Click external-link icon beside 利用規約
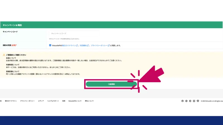This screenshot has height=125, width=223. (x=88, y=45)
